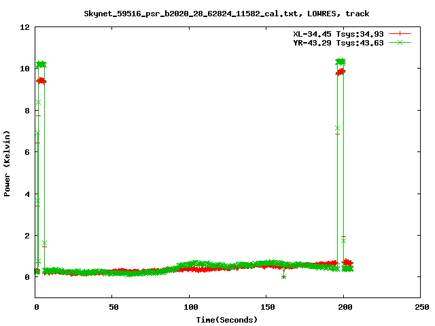435x326 pixels.
Task: Click x-axis tick label 250
Action: (422, 307)
